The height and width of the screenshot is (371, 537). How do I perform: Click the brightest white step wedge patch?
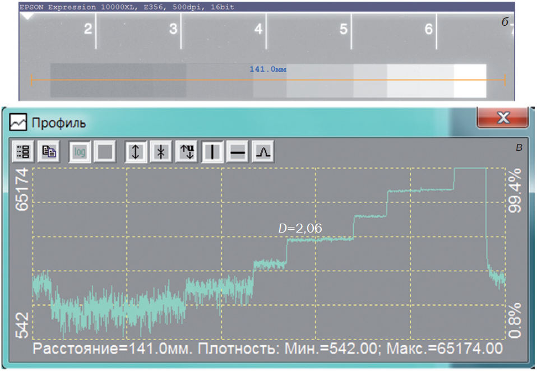click(x=470, y=80)
